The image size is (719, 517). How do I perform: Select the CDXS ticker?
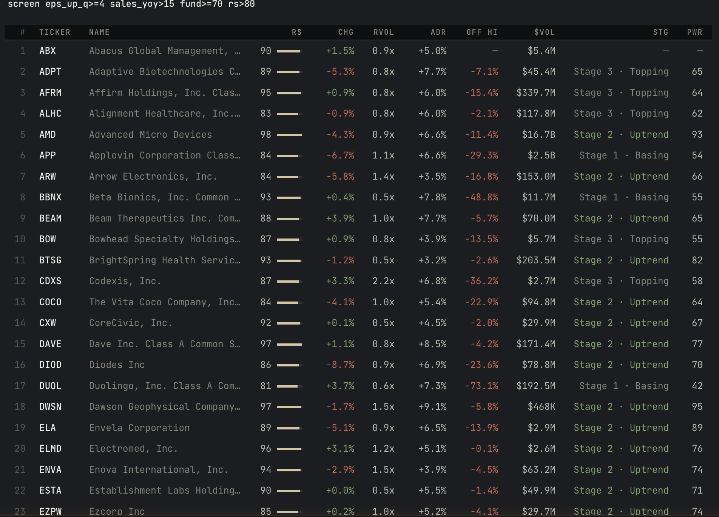click(50, 281)
